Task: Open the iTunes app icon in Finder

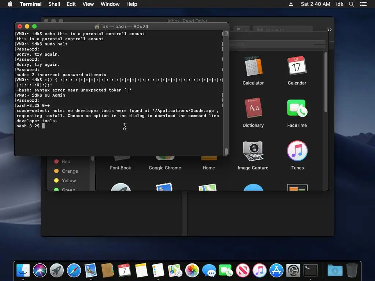Action: [297, 151]
